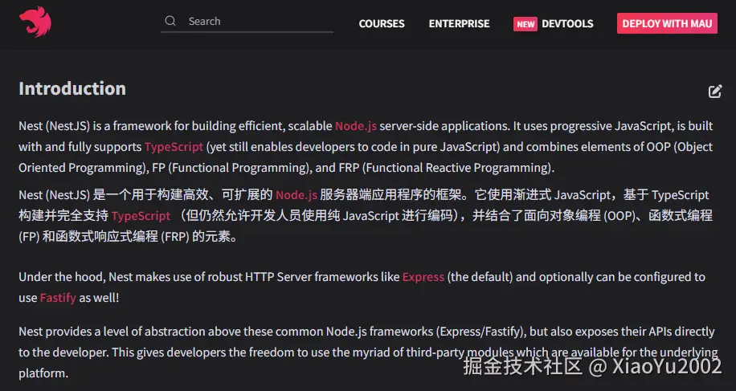Focus the Search input field
The image size is (736, 391).
tap(247, 22)
